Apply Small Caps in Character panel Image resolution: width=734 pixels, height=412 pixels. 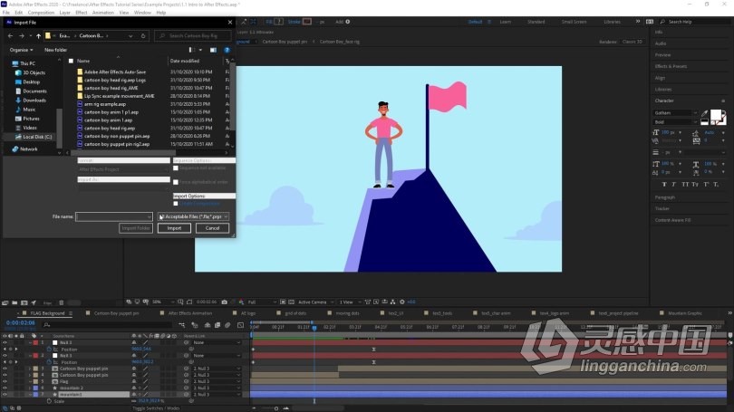coord(695,184)
